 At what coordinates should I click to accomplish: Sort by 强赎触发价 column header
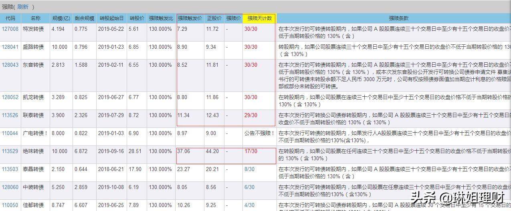click(x=190, y=18)
